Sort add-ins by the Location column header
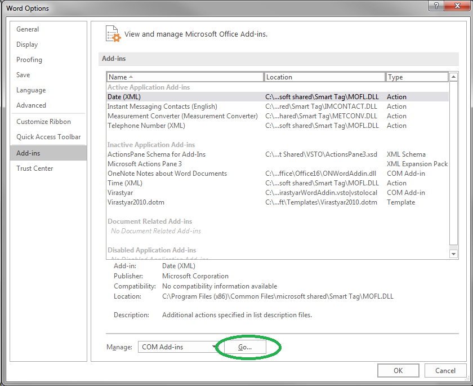 click(x=324, y=77)
